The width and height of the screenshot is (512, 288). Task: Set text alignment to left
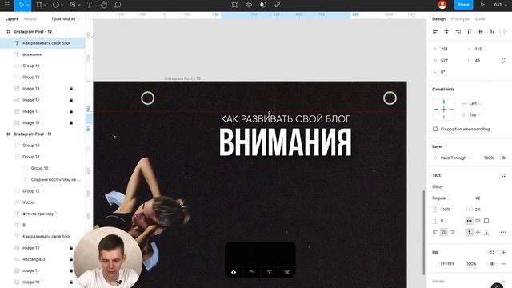coord(435,232)
